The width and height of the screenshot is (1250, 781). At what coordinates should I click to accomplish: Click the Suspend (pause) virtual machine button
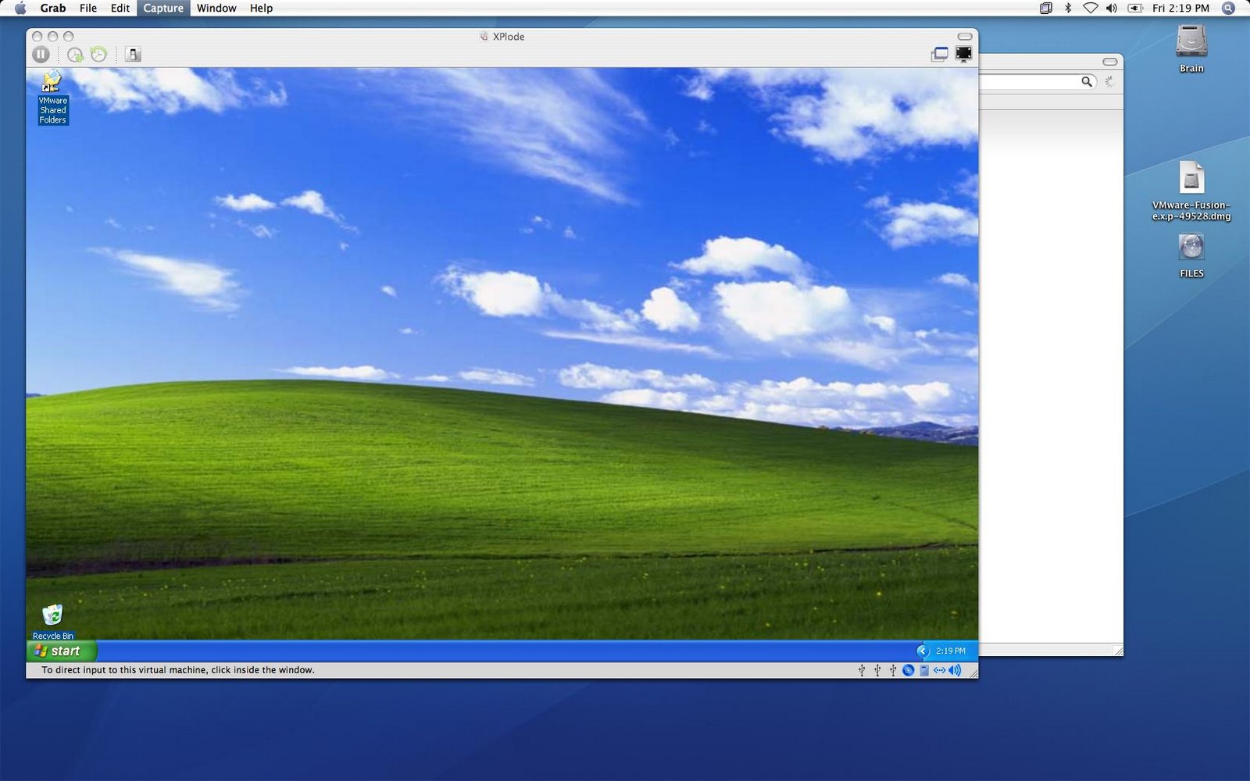(41, 54)
